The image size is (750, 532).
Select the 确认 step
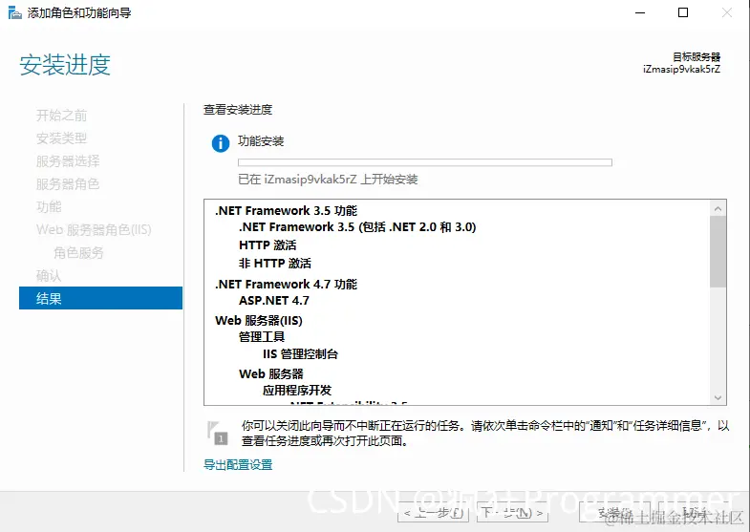tap(49, 276)
